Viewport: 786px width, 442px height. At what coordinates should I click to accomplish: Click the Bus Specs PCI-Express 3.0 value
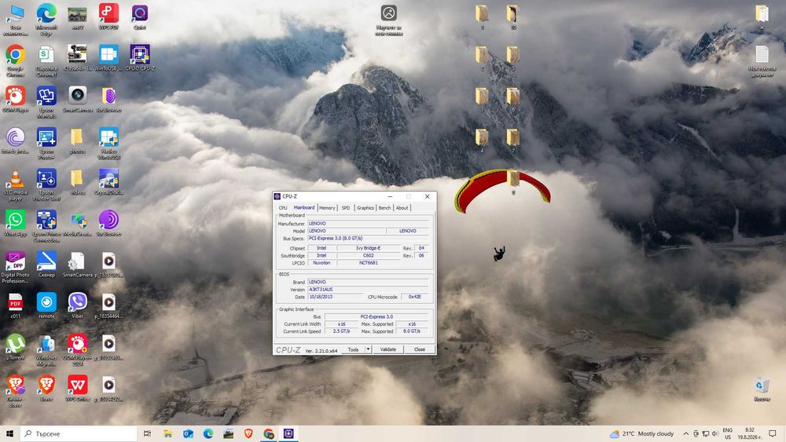coord(368,238)
